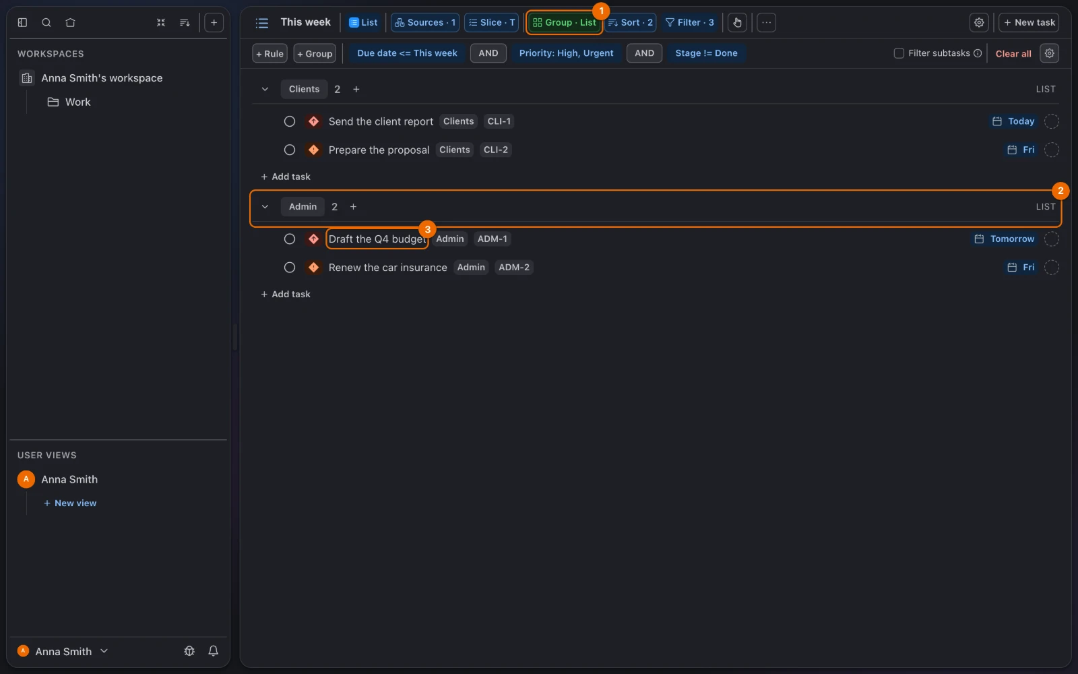Open assignee circle for Send the client report

(x=1052, y=121)
